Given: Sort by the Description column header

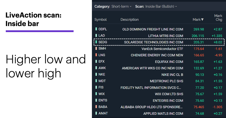Looking at the screenshot, I should tap(129, 20).
